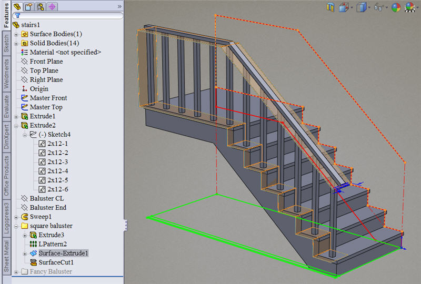Click the panel splitter collapse handle
The image size is (421, 284).
point(126,226)
